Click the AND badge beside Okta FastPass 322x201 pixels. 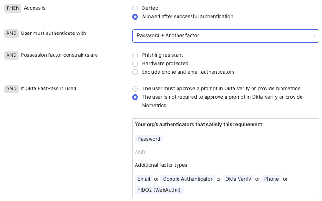click(11, 89)
